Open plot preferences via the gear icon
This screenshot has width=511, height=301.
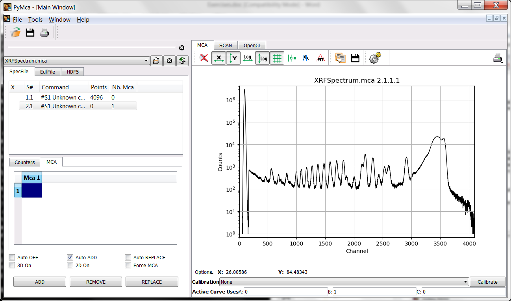point(375,57)
